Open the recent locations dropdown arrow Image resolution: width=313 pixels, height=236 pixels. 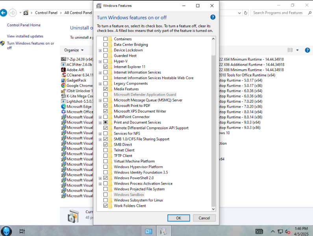click(20, 13)
